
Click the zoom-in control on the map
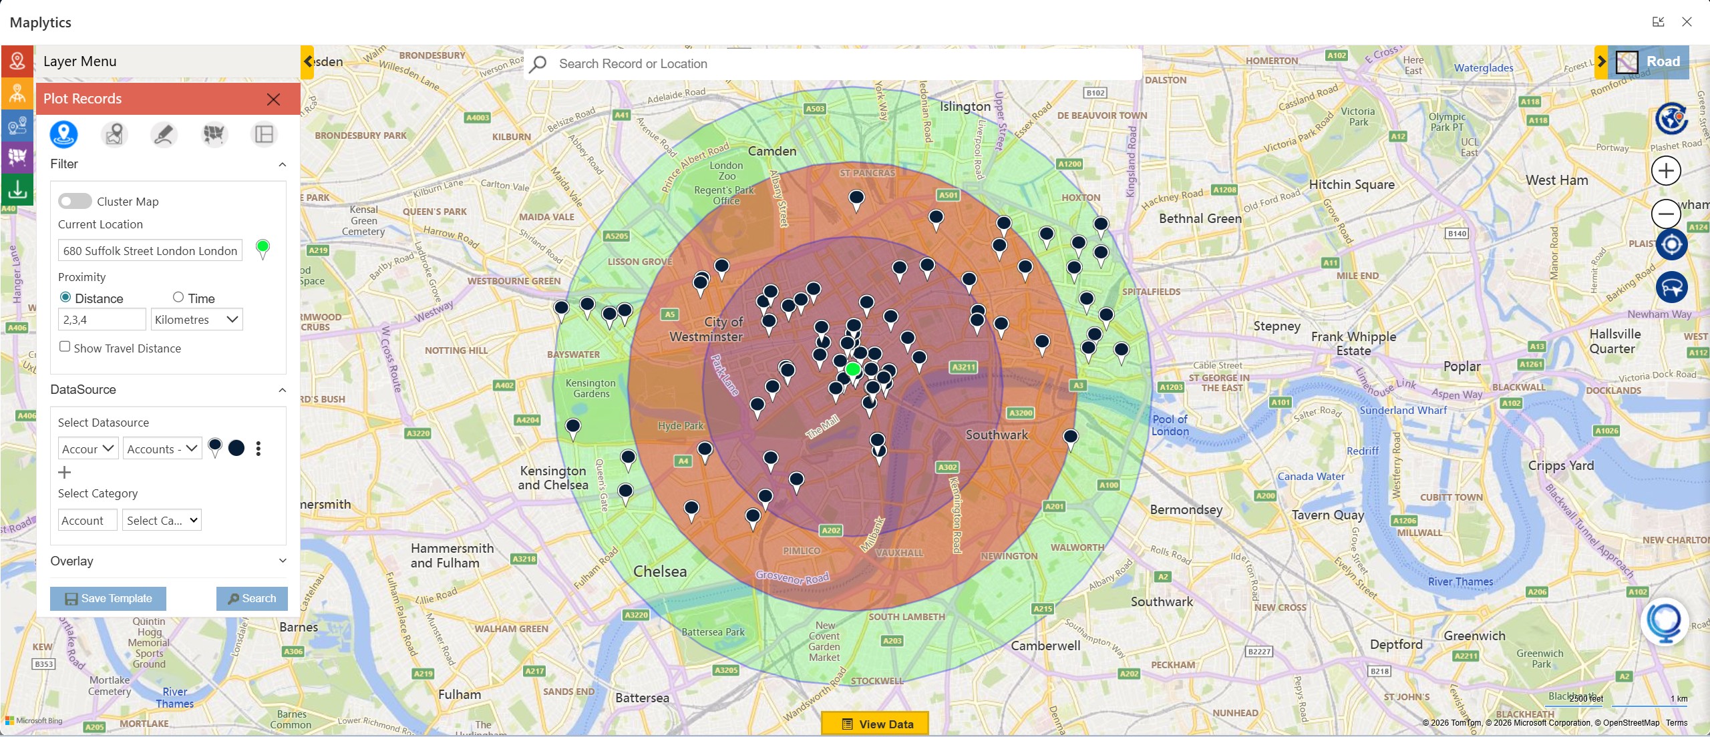tap(1665, 170)
